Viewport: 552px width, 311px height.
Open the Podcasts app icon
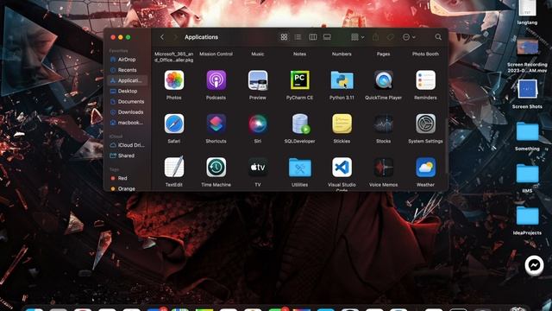216,80
